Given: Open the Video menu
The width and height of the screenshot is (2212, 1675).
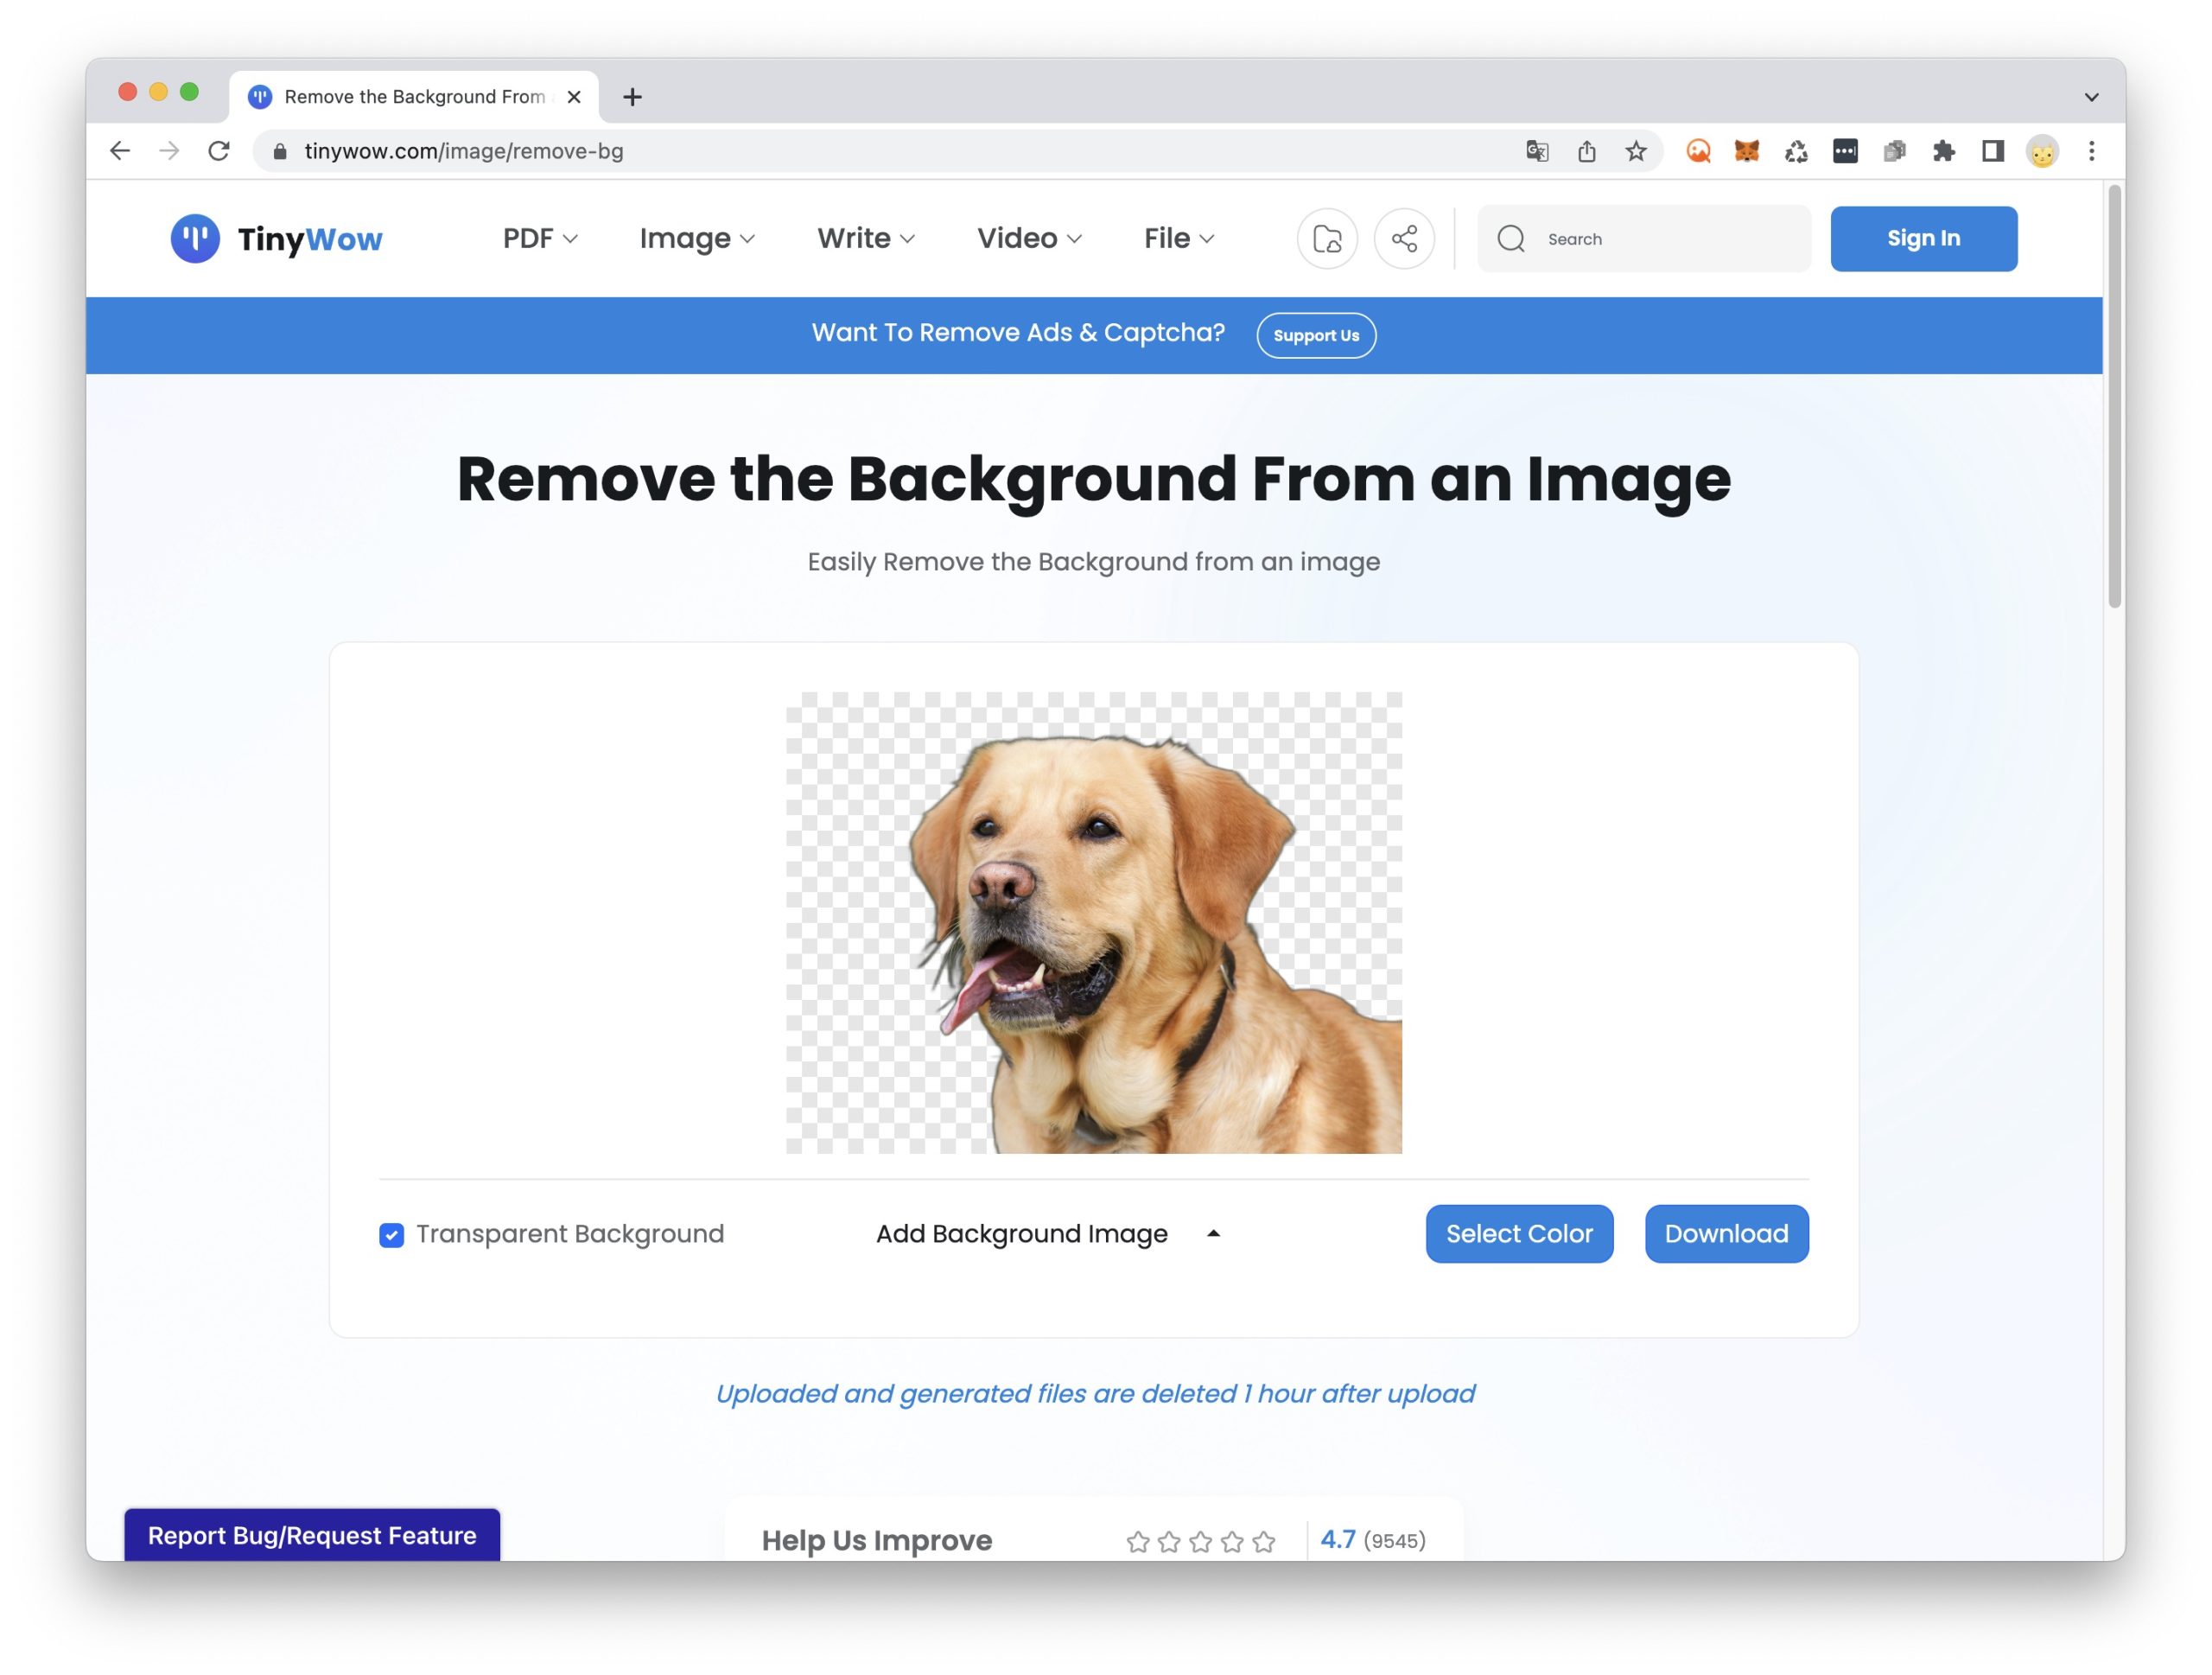Looking at the screenshot, I should [1029, 238].
